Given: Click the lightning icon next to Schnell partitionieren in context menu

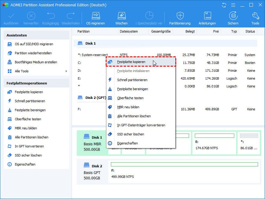Looking at the screenshot, I should pos(110,80).
